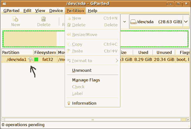Select Manage Flags menu entry

pyautogui.click(x=93, y=80)
